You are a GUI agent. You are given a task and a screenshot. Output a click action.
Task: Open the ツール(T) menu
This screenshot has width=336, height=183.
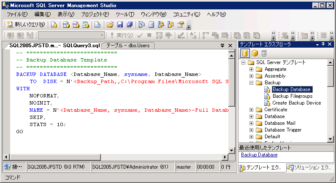click(x=125, y=14)
